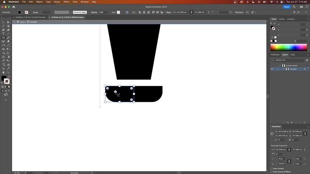Click the Transform reference point icon

(x=272, y=133)
